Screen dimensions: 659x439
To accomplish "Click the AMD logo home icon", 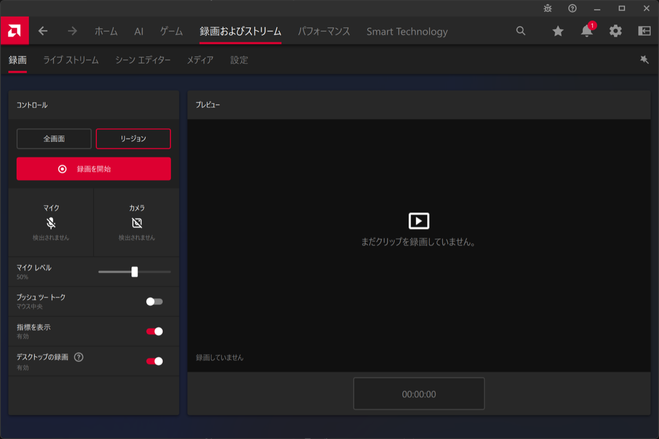I will tap(14, 31).
